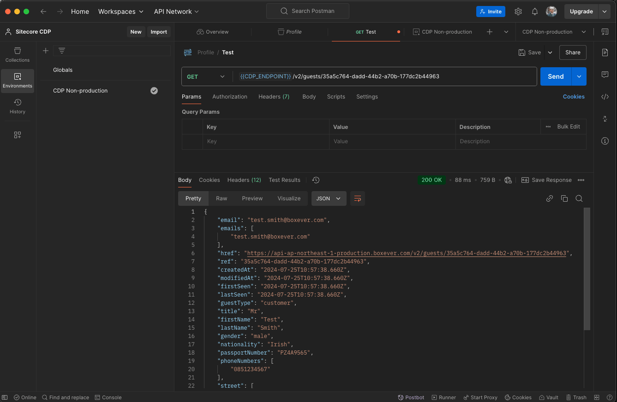617x402 pixels.
Task: Click the Search Postman field
Action: 308,11
